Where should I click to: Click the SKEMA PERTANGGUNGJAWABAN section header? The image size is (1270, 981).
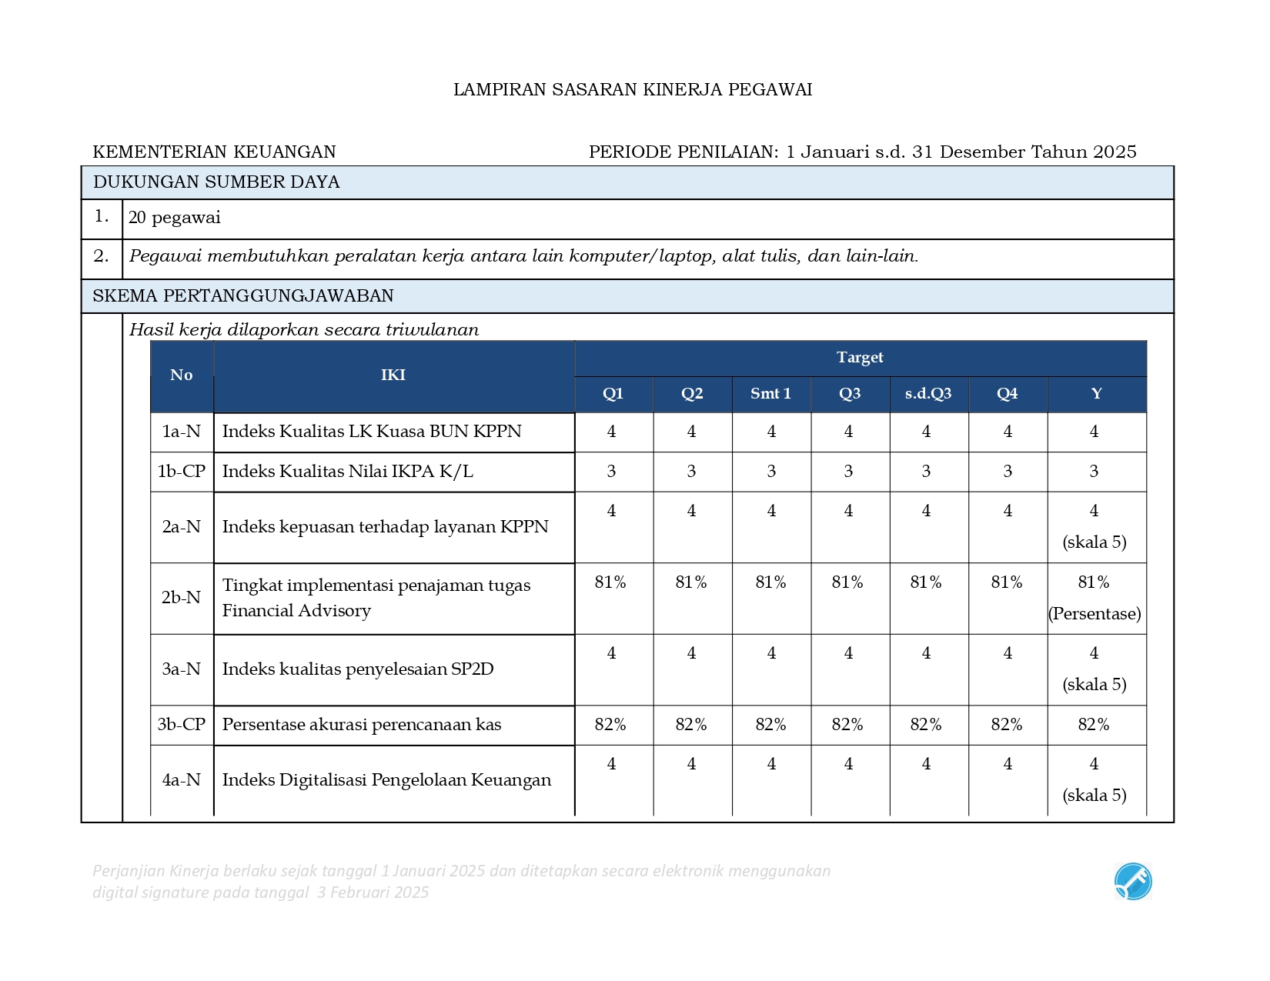[243, 296]
